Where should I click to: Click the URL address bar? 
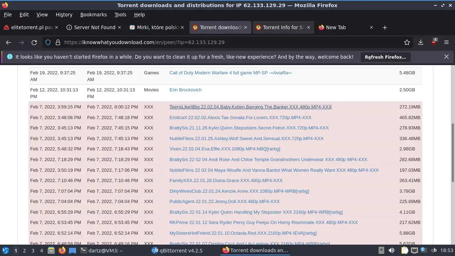[x=227, y=42]
